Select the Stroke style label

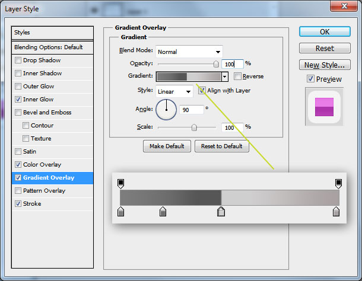tap(32, 204)
